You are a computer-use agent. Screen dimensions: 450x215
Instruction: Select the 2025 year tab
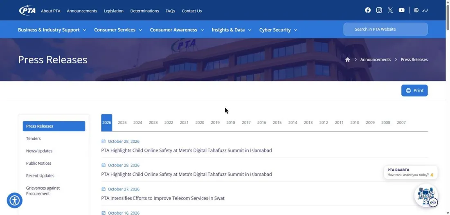pos(122,123)
